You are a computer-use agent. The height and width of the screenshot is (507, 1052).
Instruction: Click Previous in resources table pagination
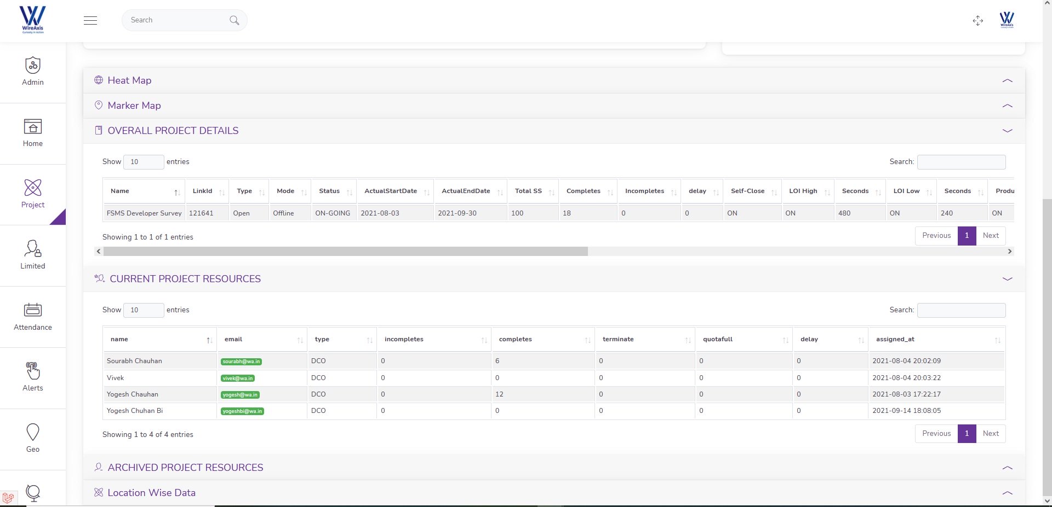click(x=936, y=434)
